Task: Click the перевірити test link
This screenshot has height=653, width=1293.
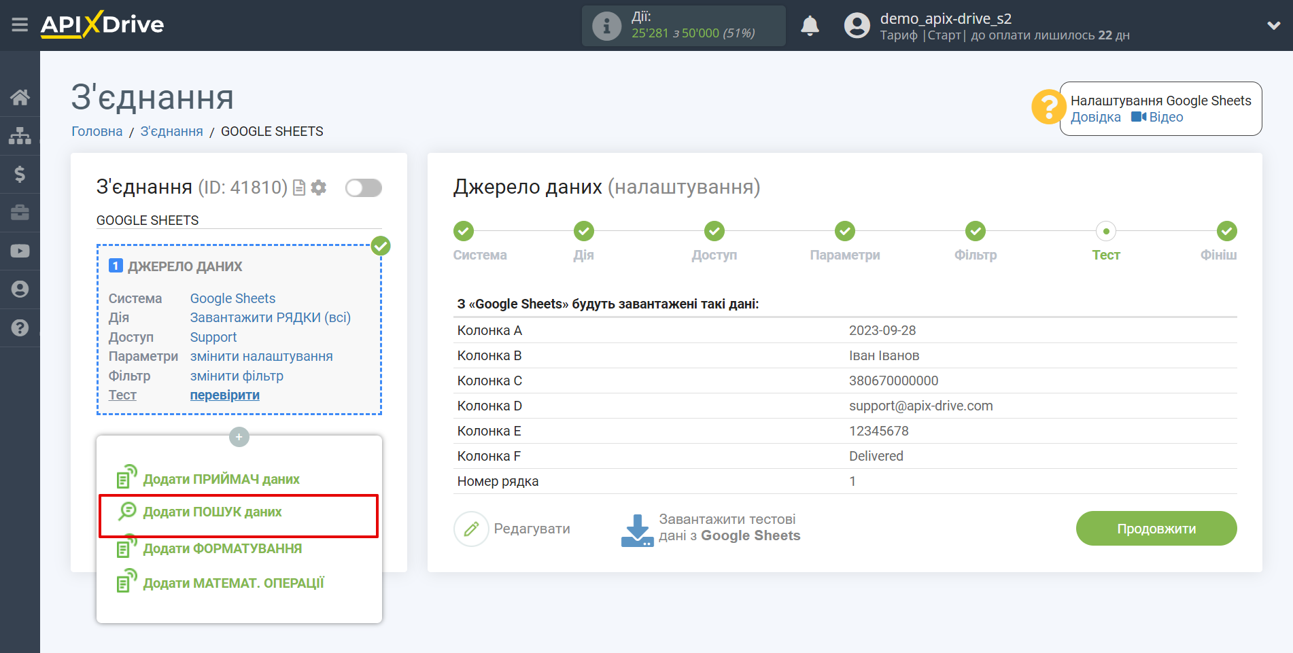Action: (224, 395)
